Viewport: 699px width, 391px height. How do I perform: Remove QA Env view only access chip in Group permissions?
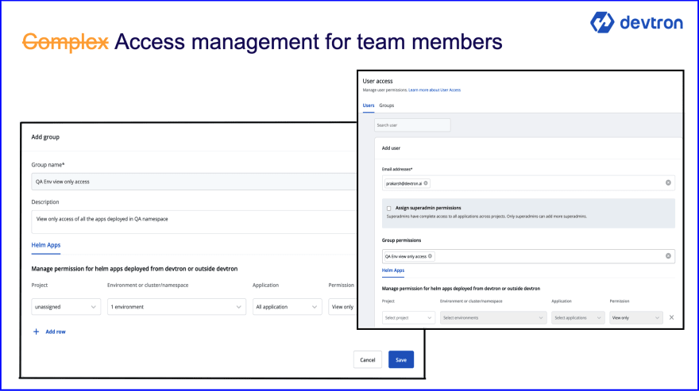coord(431,256)
